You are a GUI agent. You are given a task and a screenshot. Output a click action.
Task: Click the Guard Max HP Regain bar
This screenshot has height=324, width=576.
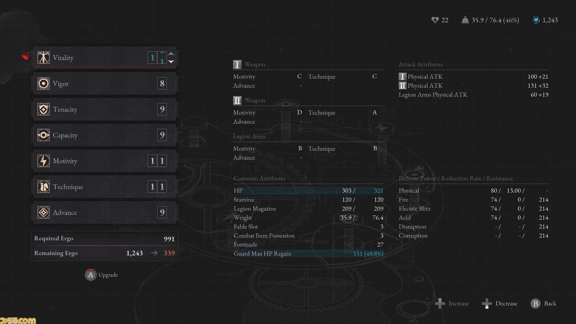pyautogui.click(x=308, y=254)
